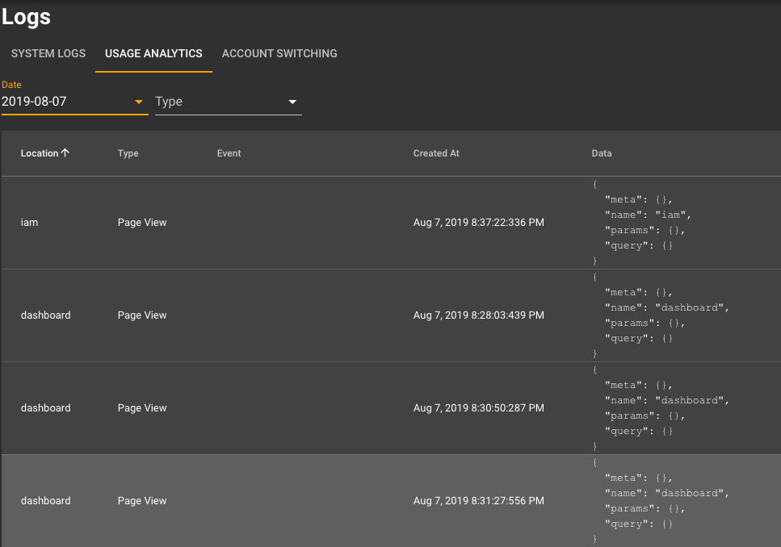Click the Data column header

[601, 153]
